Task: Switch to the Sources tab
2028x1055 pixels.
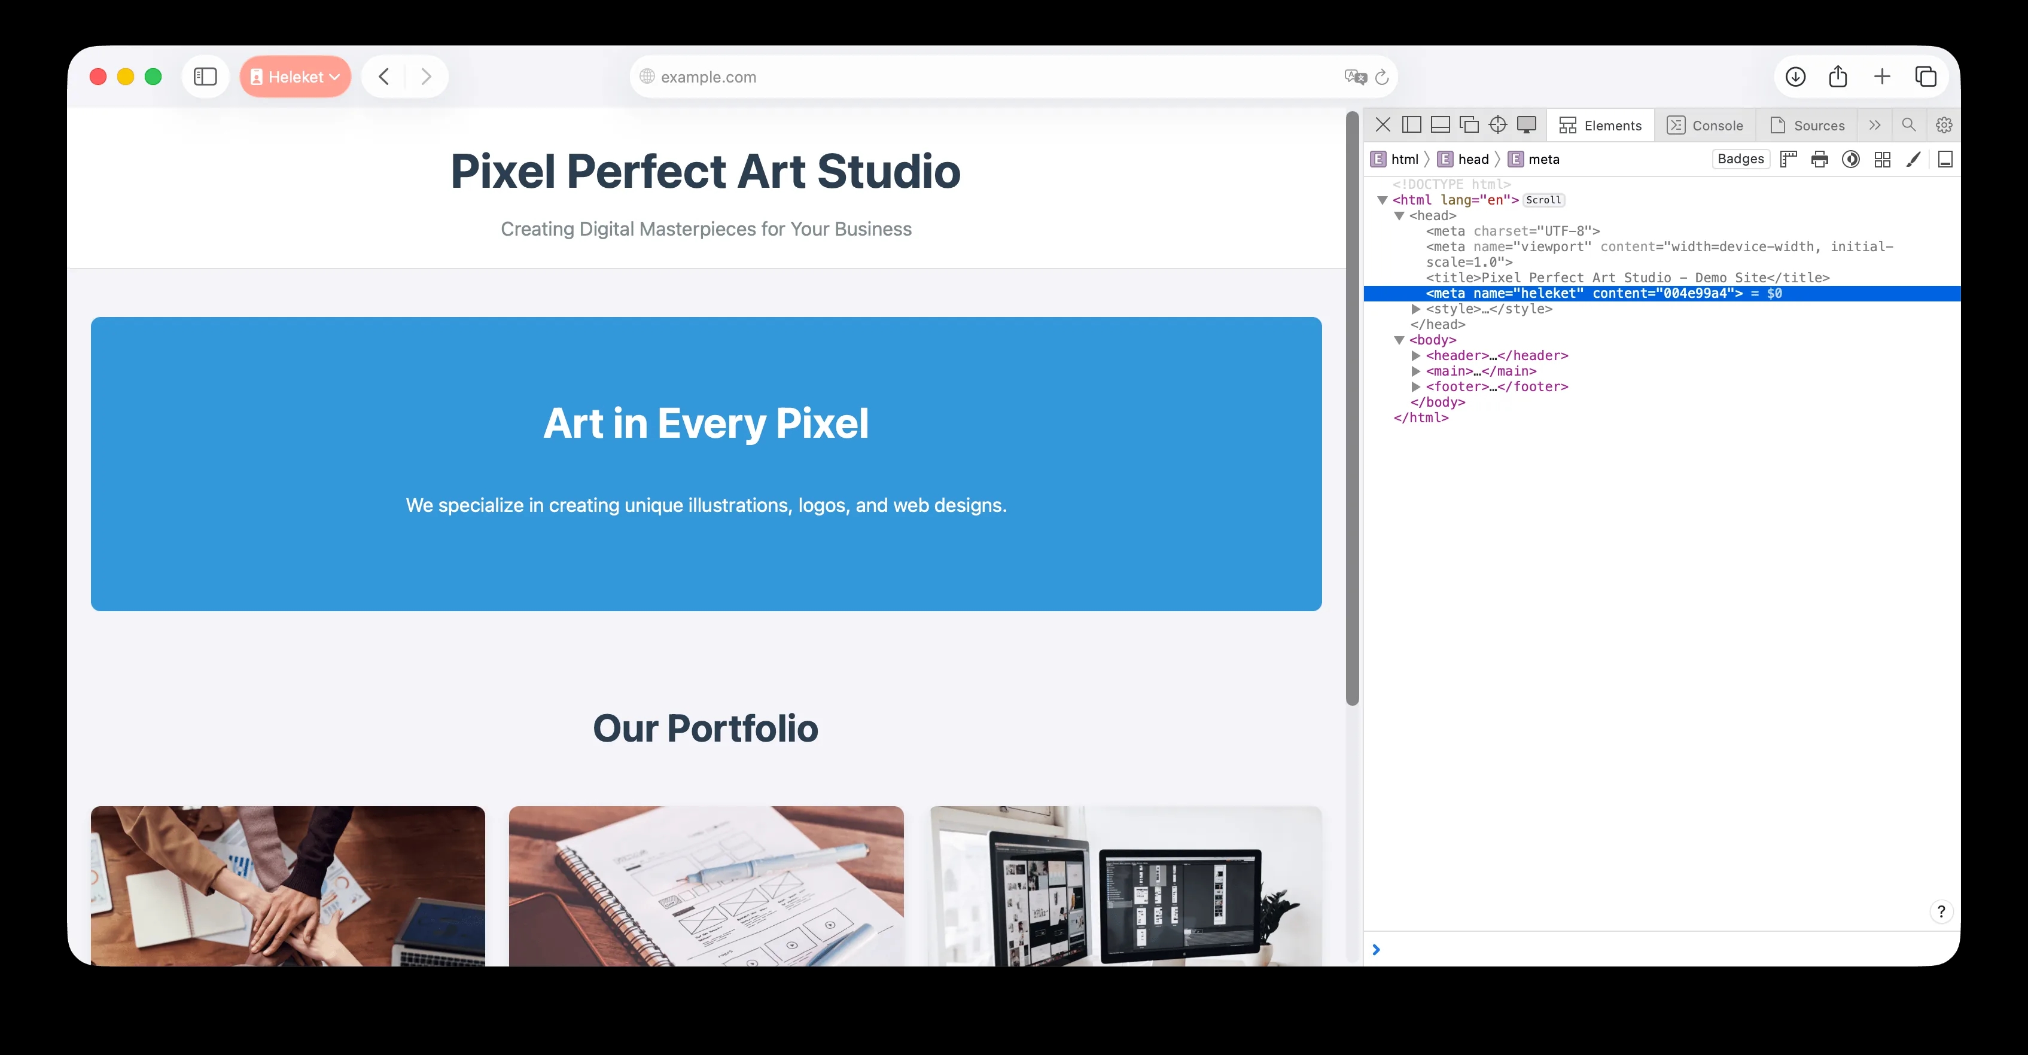Action: (1807, 125)
